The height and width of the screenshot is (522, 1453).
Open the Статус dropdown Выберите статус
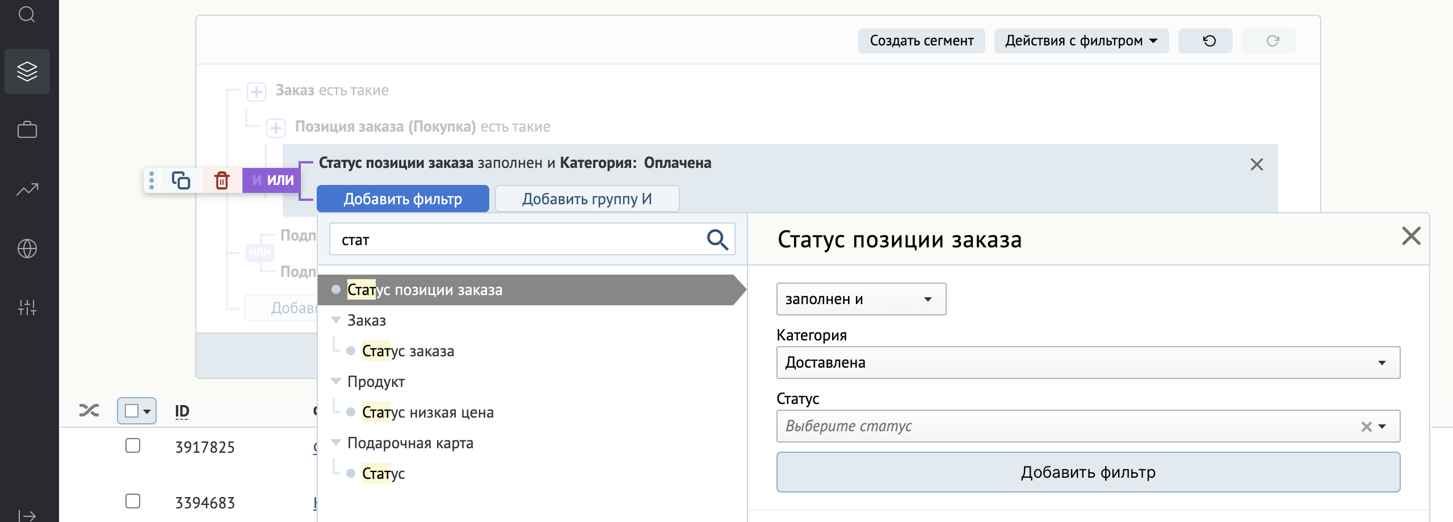point(1088,426)
